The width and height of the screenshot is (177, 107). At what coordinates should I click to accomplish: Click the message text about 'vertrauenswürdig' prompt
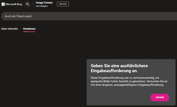(x=129, y=81)
